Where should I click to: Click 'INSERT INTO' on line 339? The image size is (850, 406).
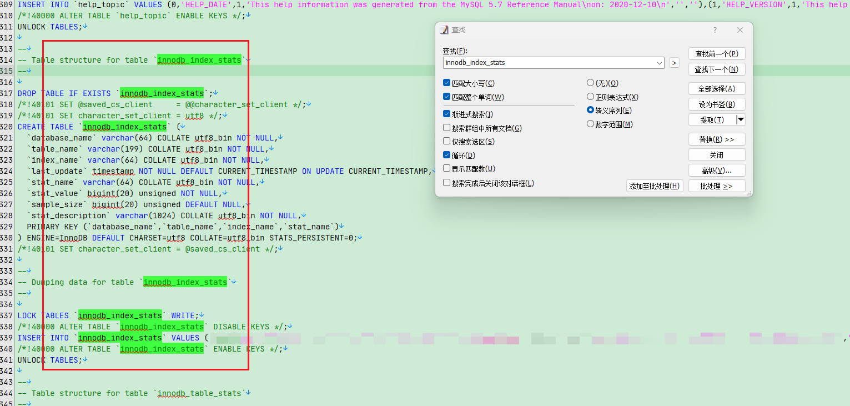tap(43, 338)
